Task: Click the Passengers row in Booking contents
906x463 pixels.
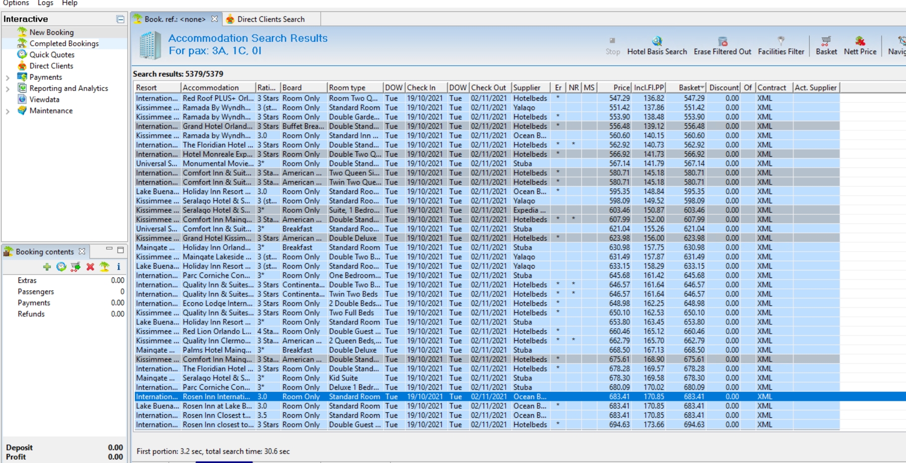Action: tap(64, 292)
